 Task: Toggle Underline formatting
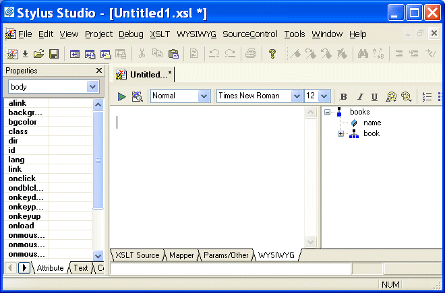pos(374,96)
